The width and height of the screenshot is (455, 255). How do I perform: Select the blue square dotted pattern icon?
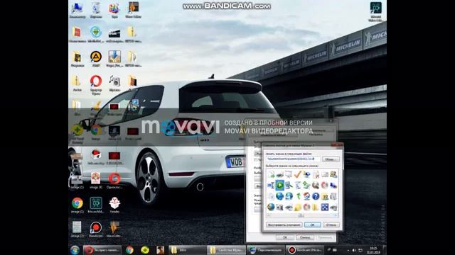click(325, 207)
